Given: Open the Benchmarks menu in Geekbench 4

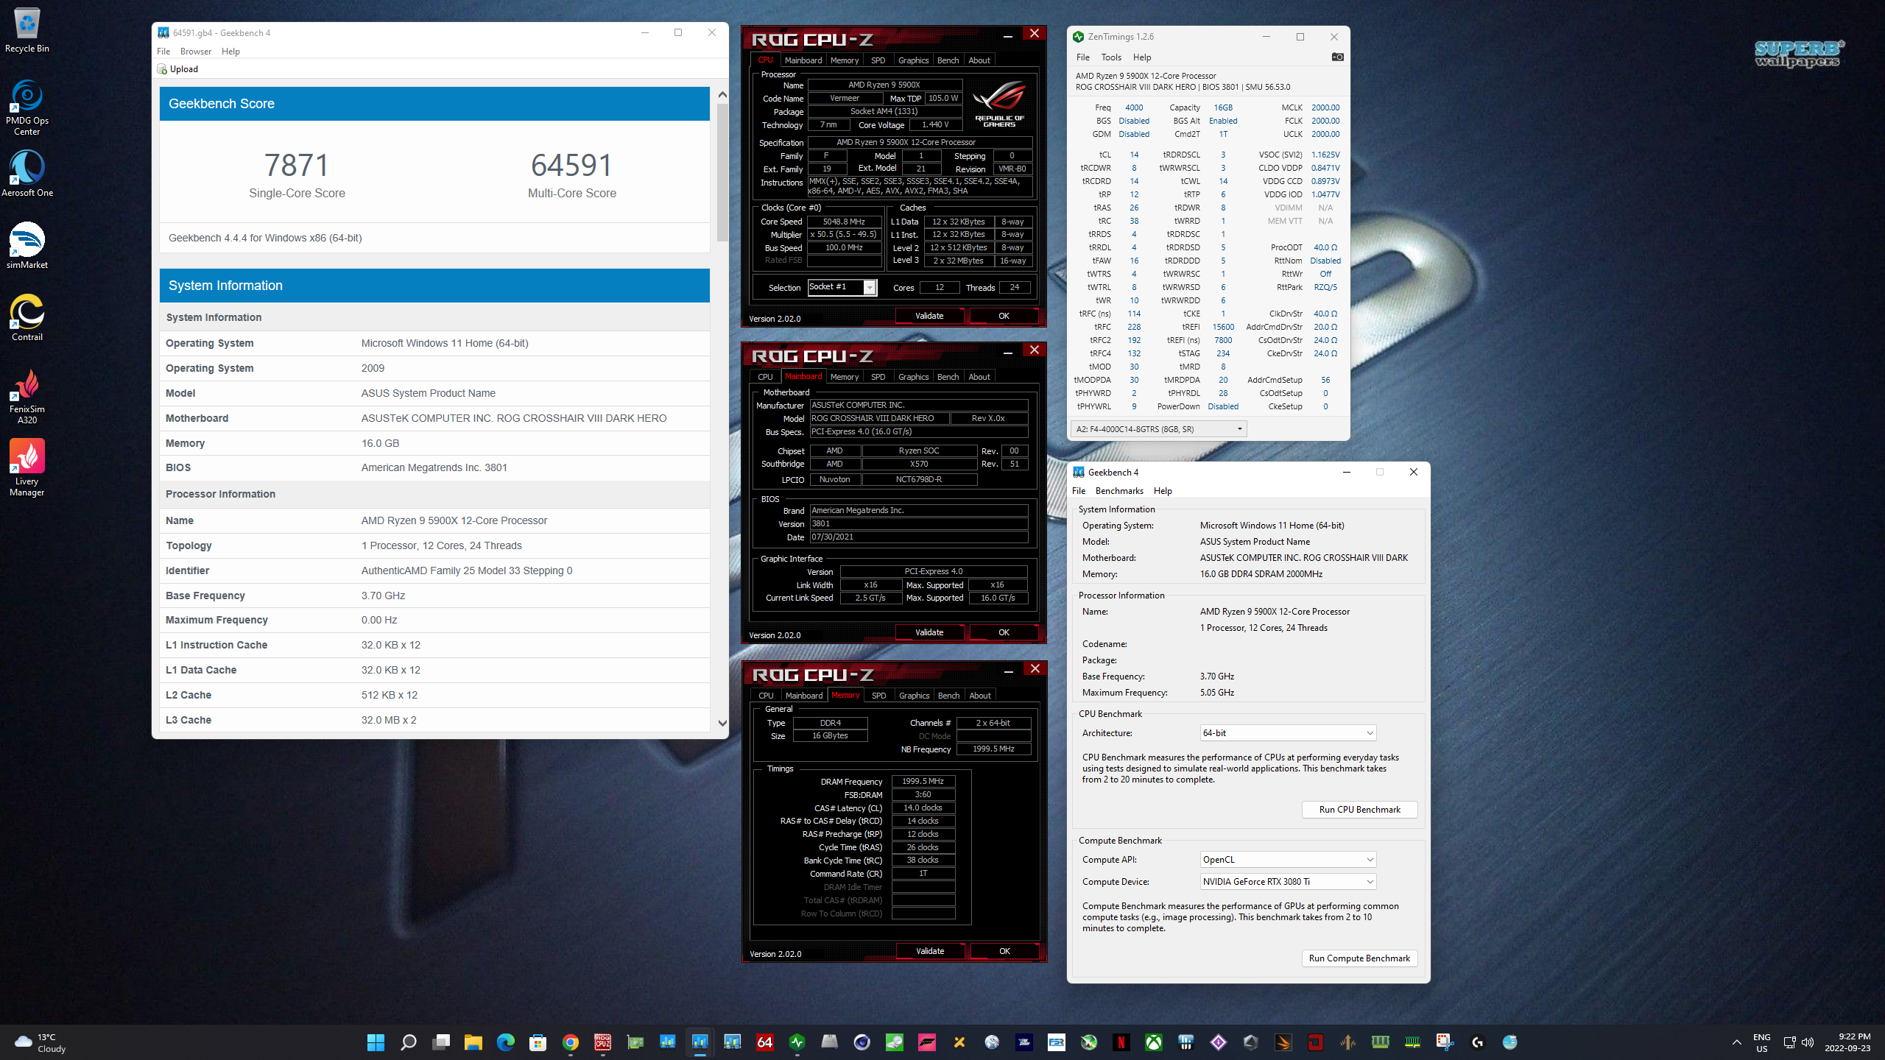Looking at the screenshot, I should point(1119,491).
